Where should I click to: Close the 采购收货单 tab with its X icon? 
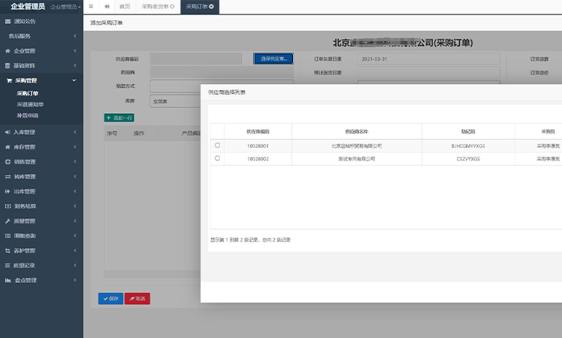tap(172, 7)
